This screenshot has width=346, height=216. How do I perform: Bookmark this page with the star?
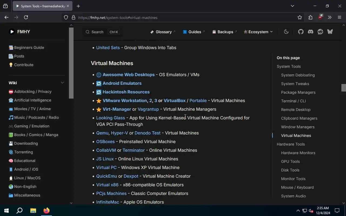[300, 17]
